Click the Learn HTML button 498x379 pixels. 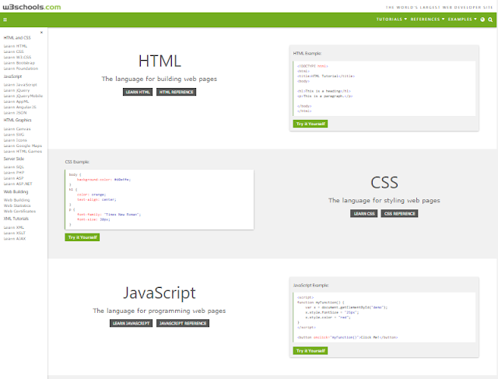[138, 92]
